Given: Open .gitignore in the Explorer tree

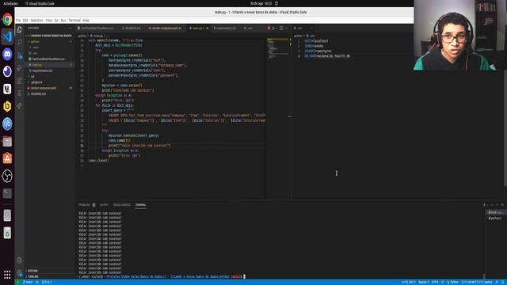Looking at the screenshot, I should click(x=50, y=82).
